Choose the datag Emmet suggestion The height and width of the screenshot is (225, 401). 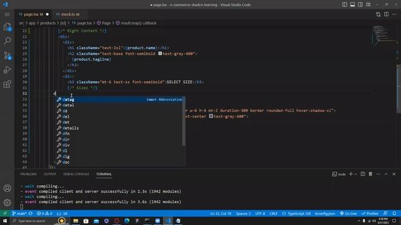(x=120, y=99)
